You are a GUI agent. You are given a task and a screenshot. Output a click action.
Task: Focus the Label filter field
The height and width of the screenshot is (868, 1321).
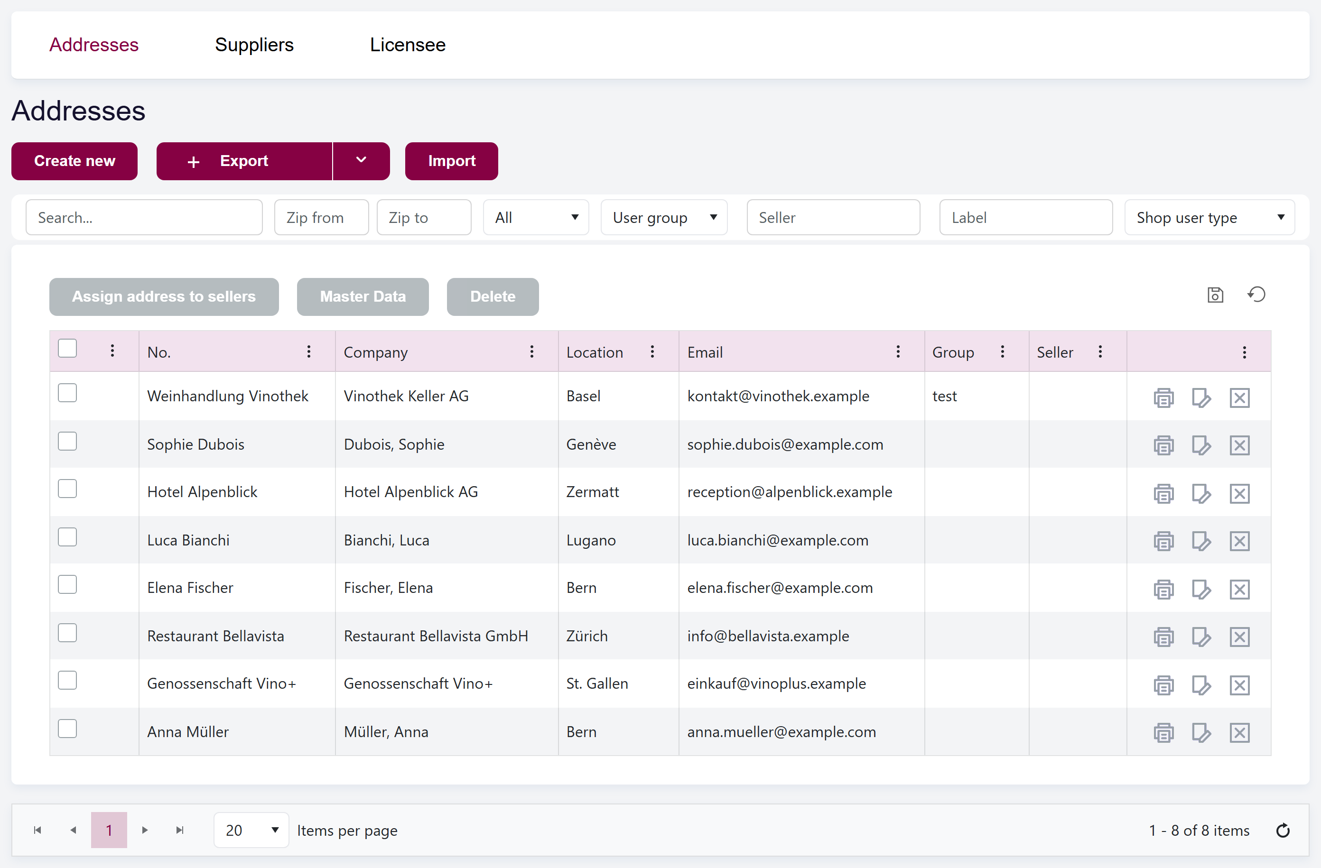pyautogui.click(x=1026, y=218)
